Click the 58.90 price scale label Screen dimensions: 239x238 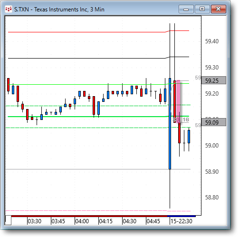pos(212,172)
